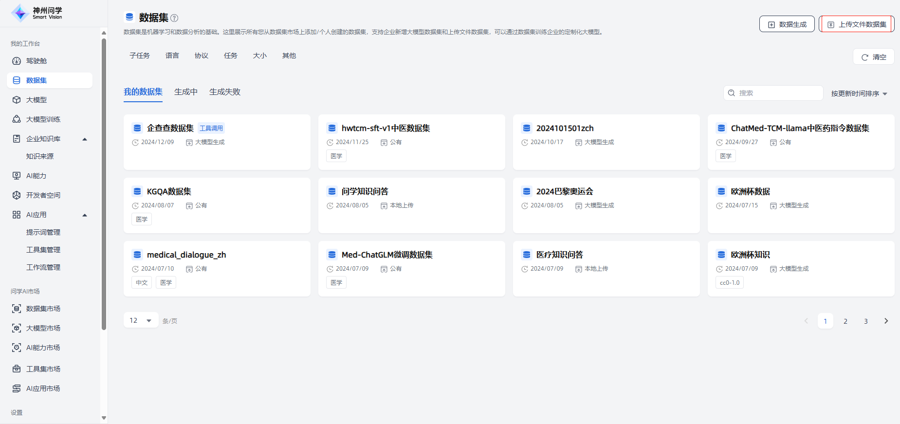Click the 数据生成 button
Viewport: 900px width, 424px height.
(x=787, y=24)
